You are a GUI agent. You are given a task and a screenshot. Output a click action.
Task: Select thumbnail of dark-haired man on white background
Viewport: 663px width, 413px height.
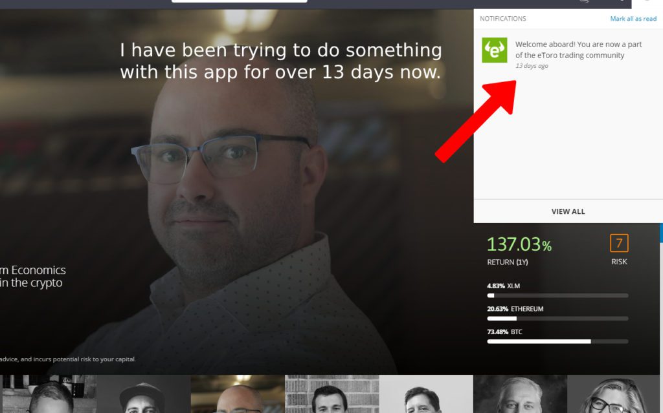click(426, 394)
